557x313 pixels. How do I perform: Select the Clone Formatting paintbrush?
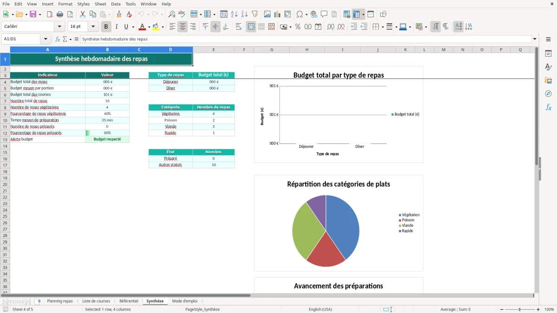tap(119, 14)
